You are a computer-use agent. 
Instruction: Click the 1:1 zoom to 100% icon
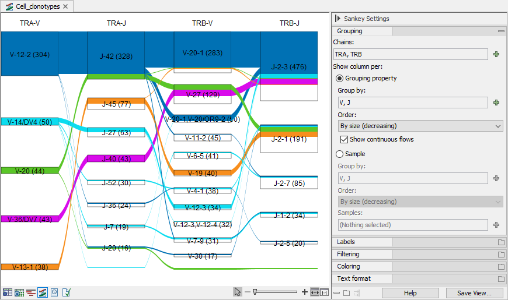point(324,292)
